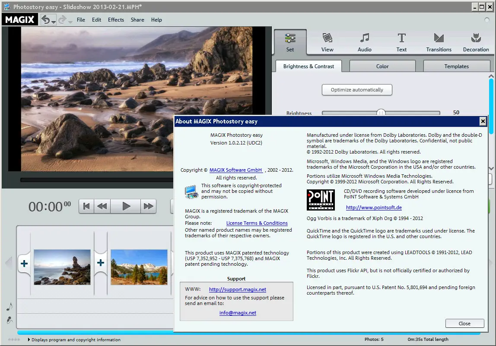
Task: Click the POINT Software logo
Action: coord(321,200)
